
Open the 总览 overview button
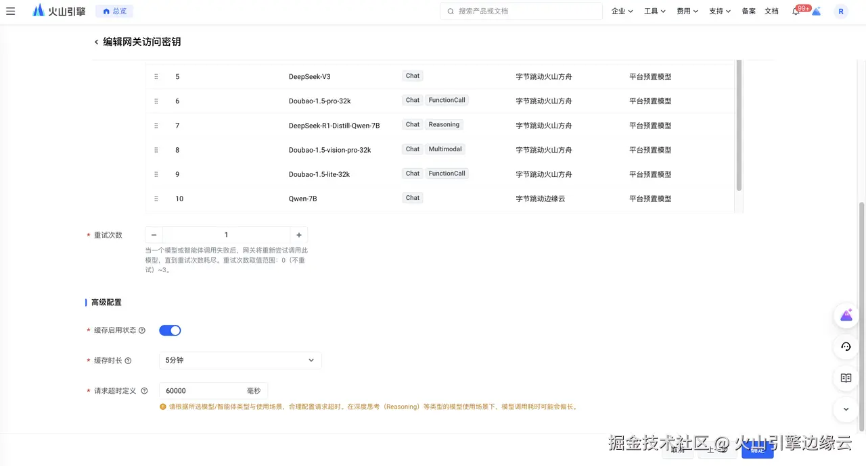click(x=114, y=11)
